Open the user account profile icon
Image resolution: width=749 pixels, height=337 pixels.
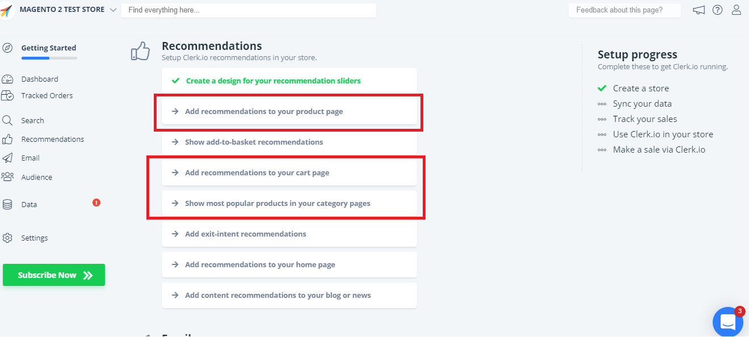[x=737, y=10]
